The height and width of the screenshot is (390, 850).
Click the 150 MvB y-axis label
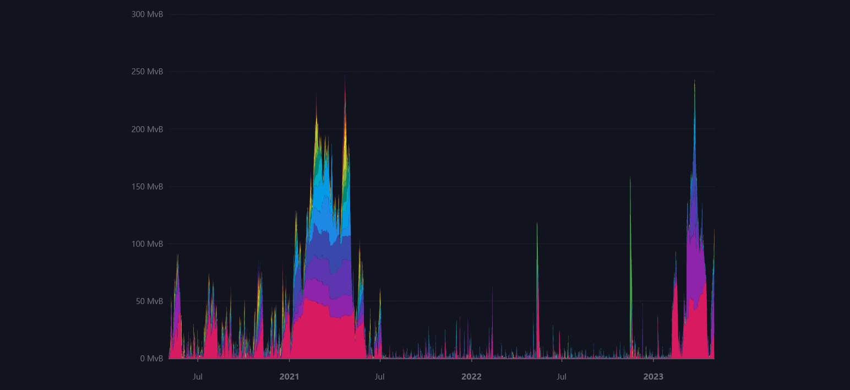click(147, 187)
